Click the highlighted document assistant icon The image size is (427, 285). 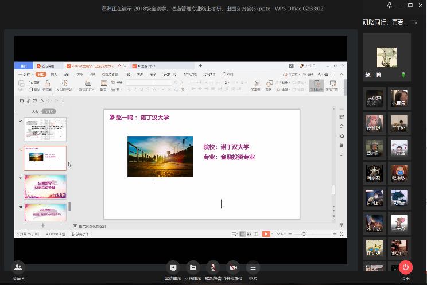(x=317, y=85)
